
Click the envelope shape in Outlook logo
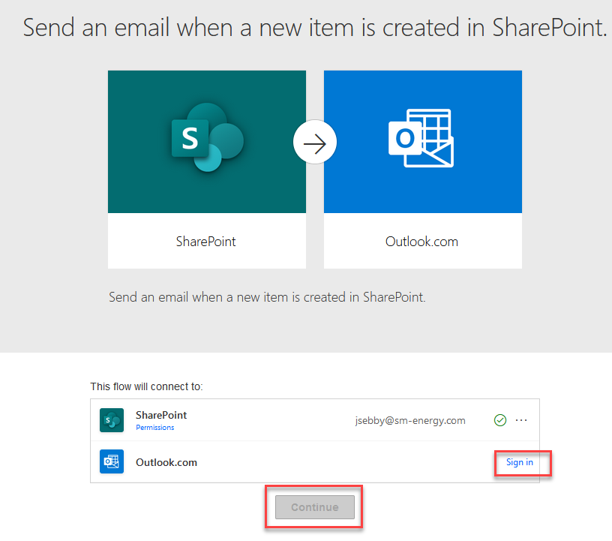(x=430, y=152)
